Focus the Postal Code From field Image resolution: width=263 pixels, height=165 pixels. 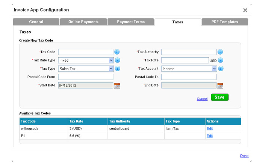coord(86,77)
